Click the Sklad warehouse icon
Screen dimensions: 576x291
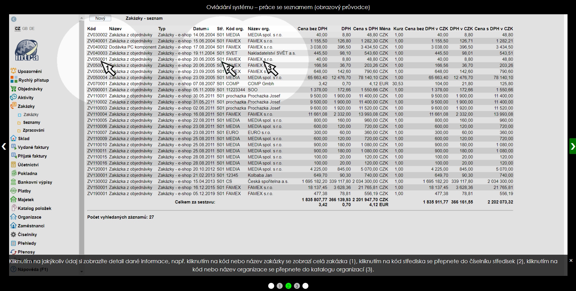(x=13, y=138)
